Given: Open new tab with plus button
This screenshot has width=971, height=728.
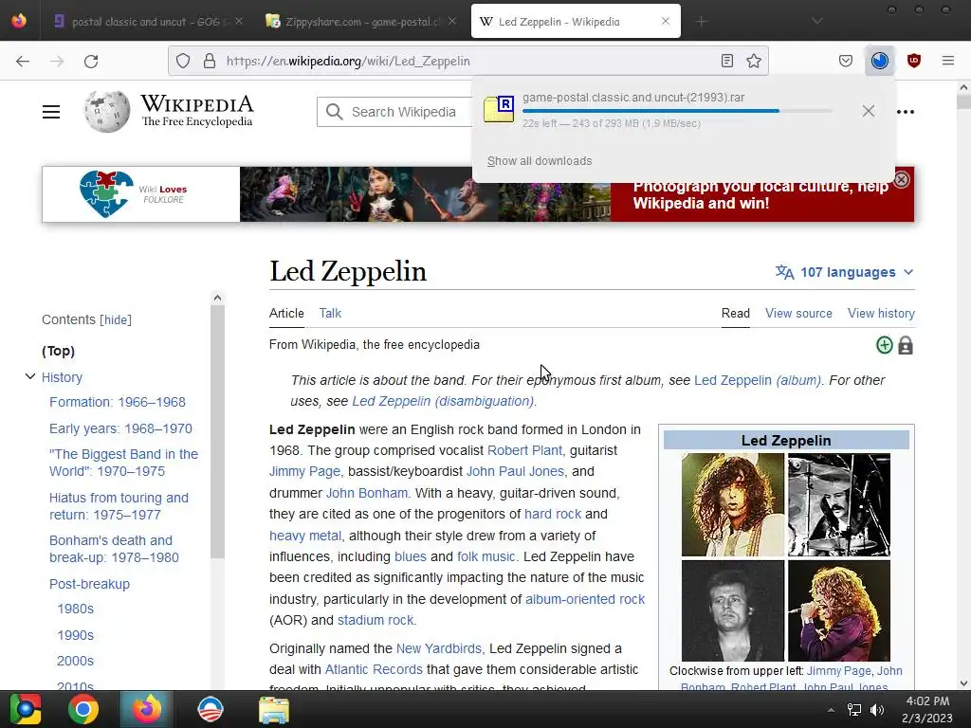Looking at the screenshot, I should click(x=701, y=22).
